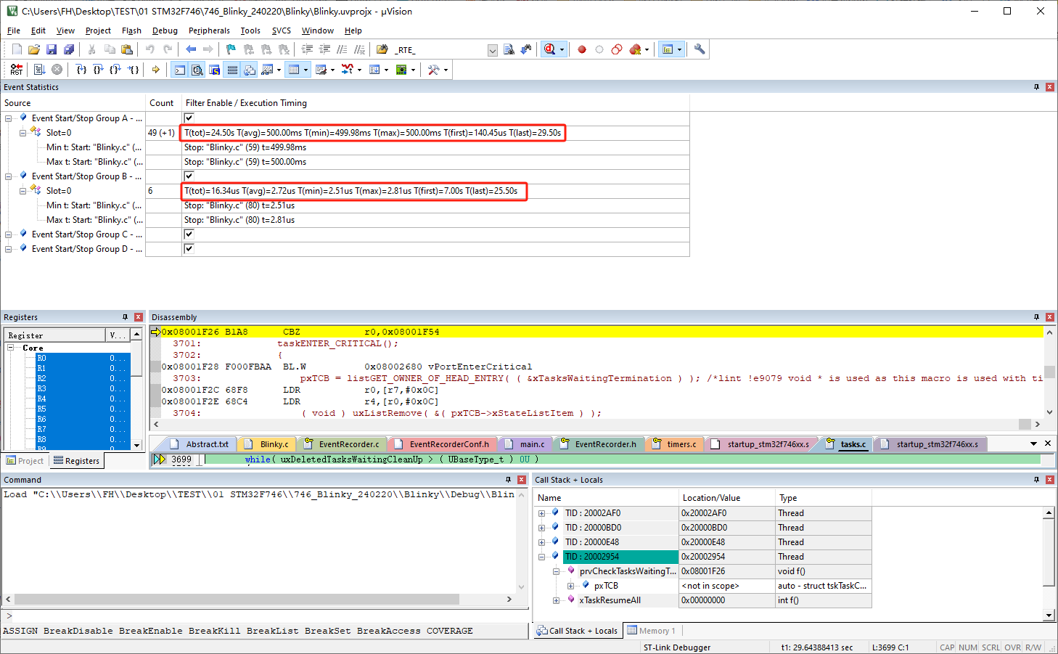This screenshot has width=1058, height=654.
Task: Expand thread TID : 20002AF0
Action: 541,513
